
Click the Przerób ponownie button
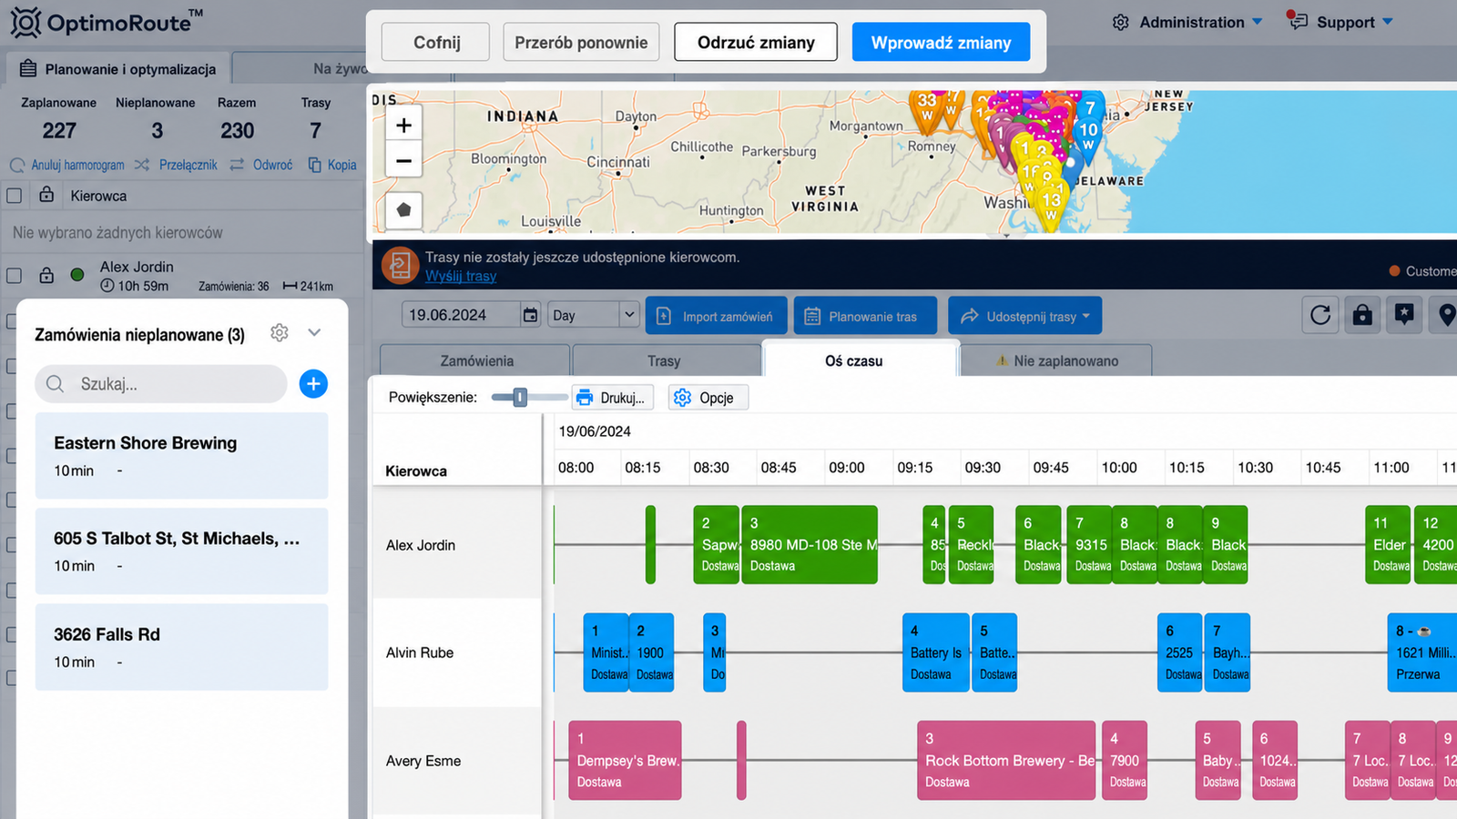(x=581, y=43)
